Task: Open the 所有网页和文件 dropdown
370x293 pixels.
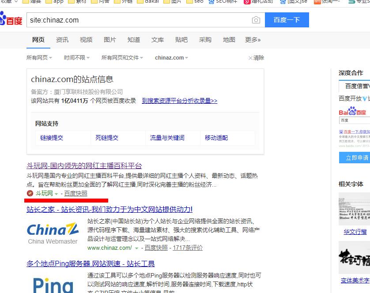Action: (x=122, y=58)
